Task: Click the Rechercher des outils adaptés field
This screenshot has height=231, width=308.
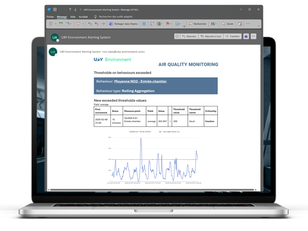Action: [115, 17]
